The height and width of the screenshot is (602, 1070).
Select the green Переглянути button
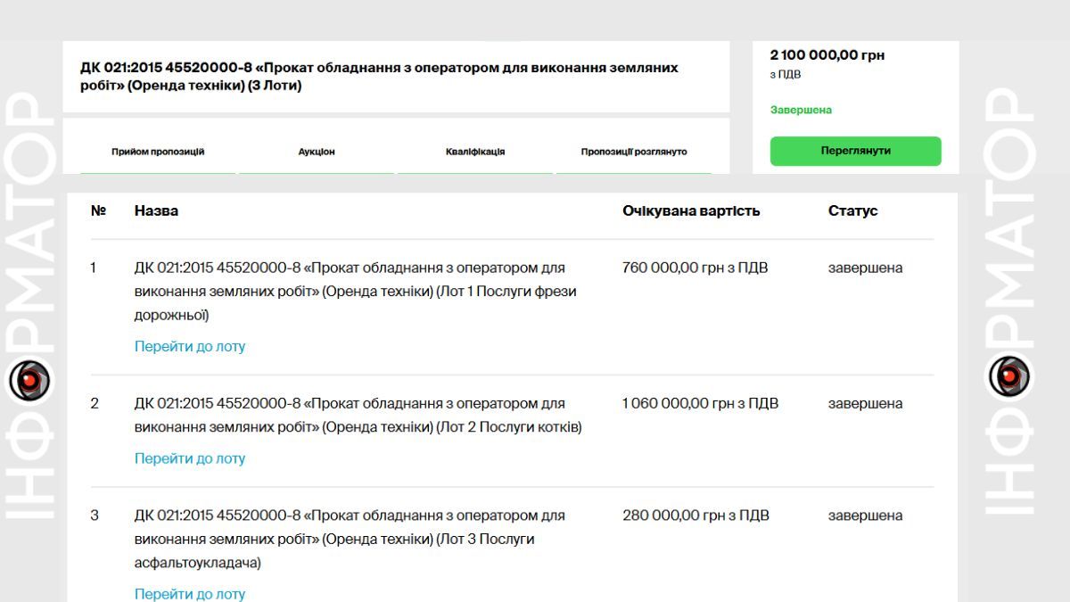coord(855,151)
